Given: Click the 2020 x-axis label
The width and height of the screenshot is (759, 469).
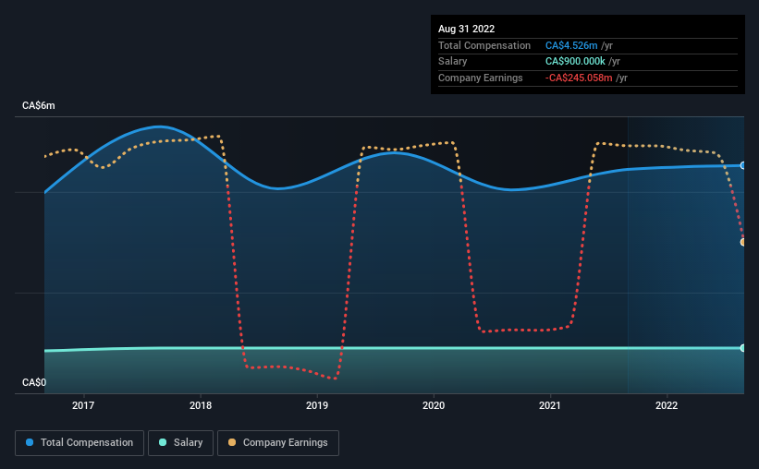Looking at the screenshot, I should click(x=434, y=405).
